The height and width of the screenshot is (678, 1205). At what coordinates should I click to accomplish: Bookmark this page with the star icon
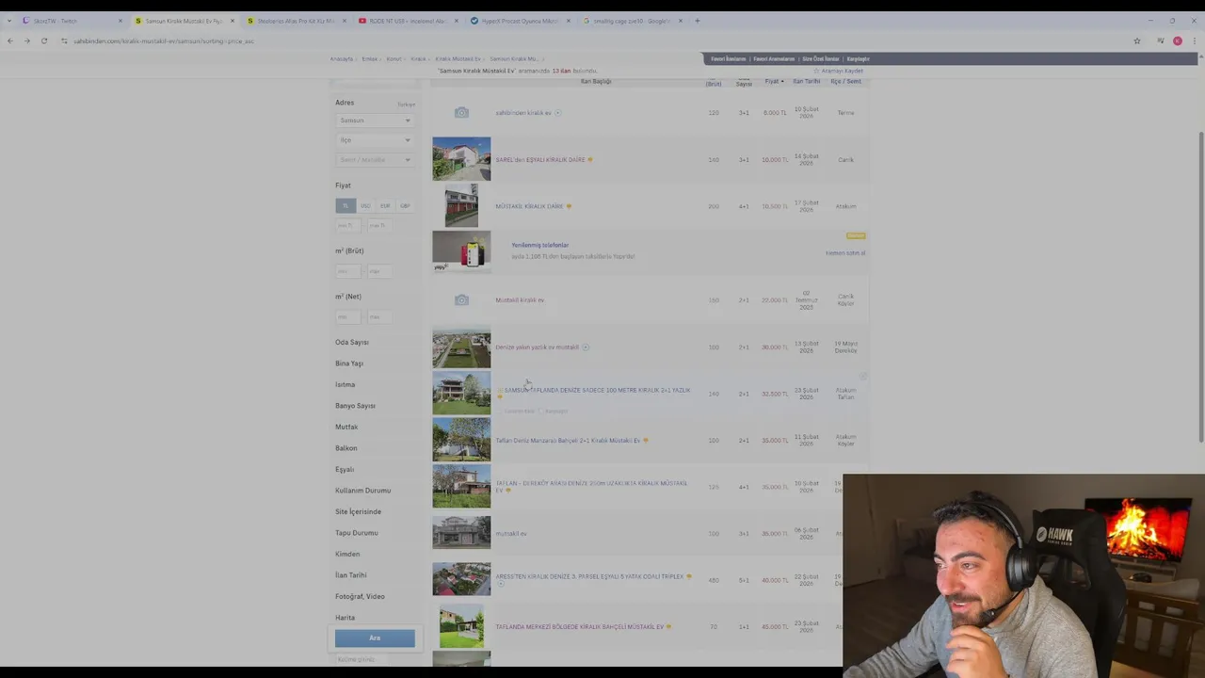pos(1137,40)
